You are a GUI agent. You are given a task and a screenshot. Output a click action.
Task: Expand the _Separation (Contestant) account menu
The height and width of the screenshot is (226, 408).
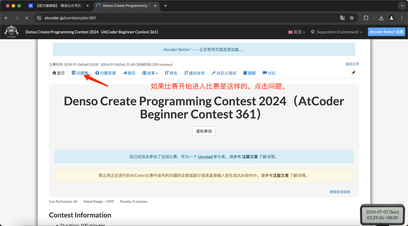[336, 32]
